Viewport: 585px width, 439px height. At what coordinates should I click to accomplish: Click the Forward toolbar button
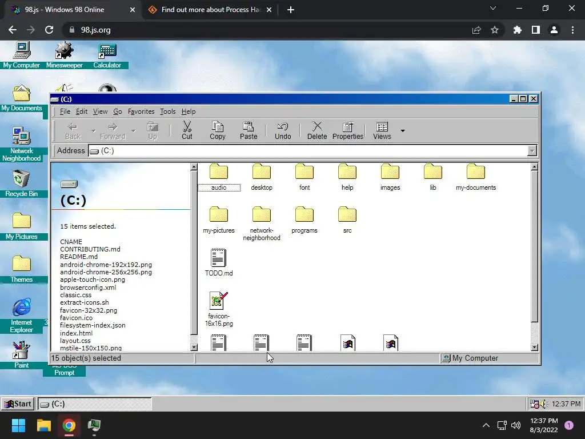tap(113, 130)
